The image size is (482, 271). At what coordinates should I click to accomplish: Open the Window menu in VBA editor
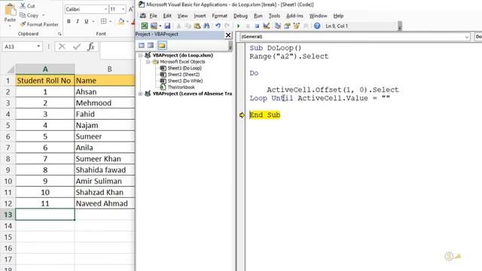coord(318,16)
